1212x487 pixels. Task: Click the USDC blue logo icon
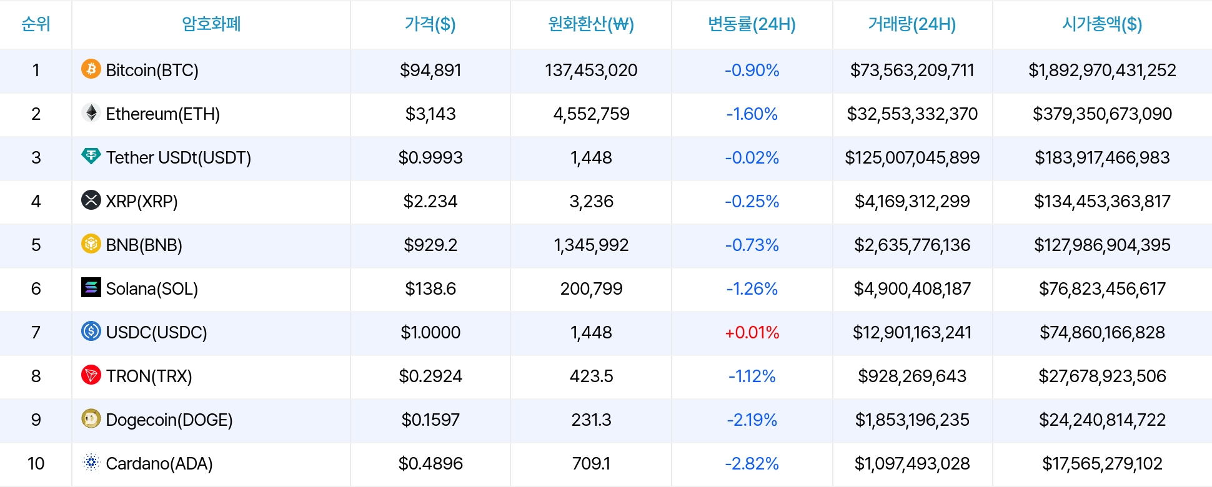pos(91,331)
